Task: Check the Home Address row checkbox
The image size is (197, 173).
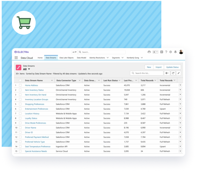Action: [20, 85]
